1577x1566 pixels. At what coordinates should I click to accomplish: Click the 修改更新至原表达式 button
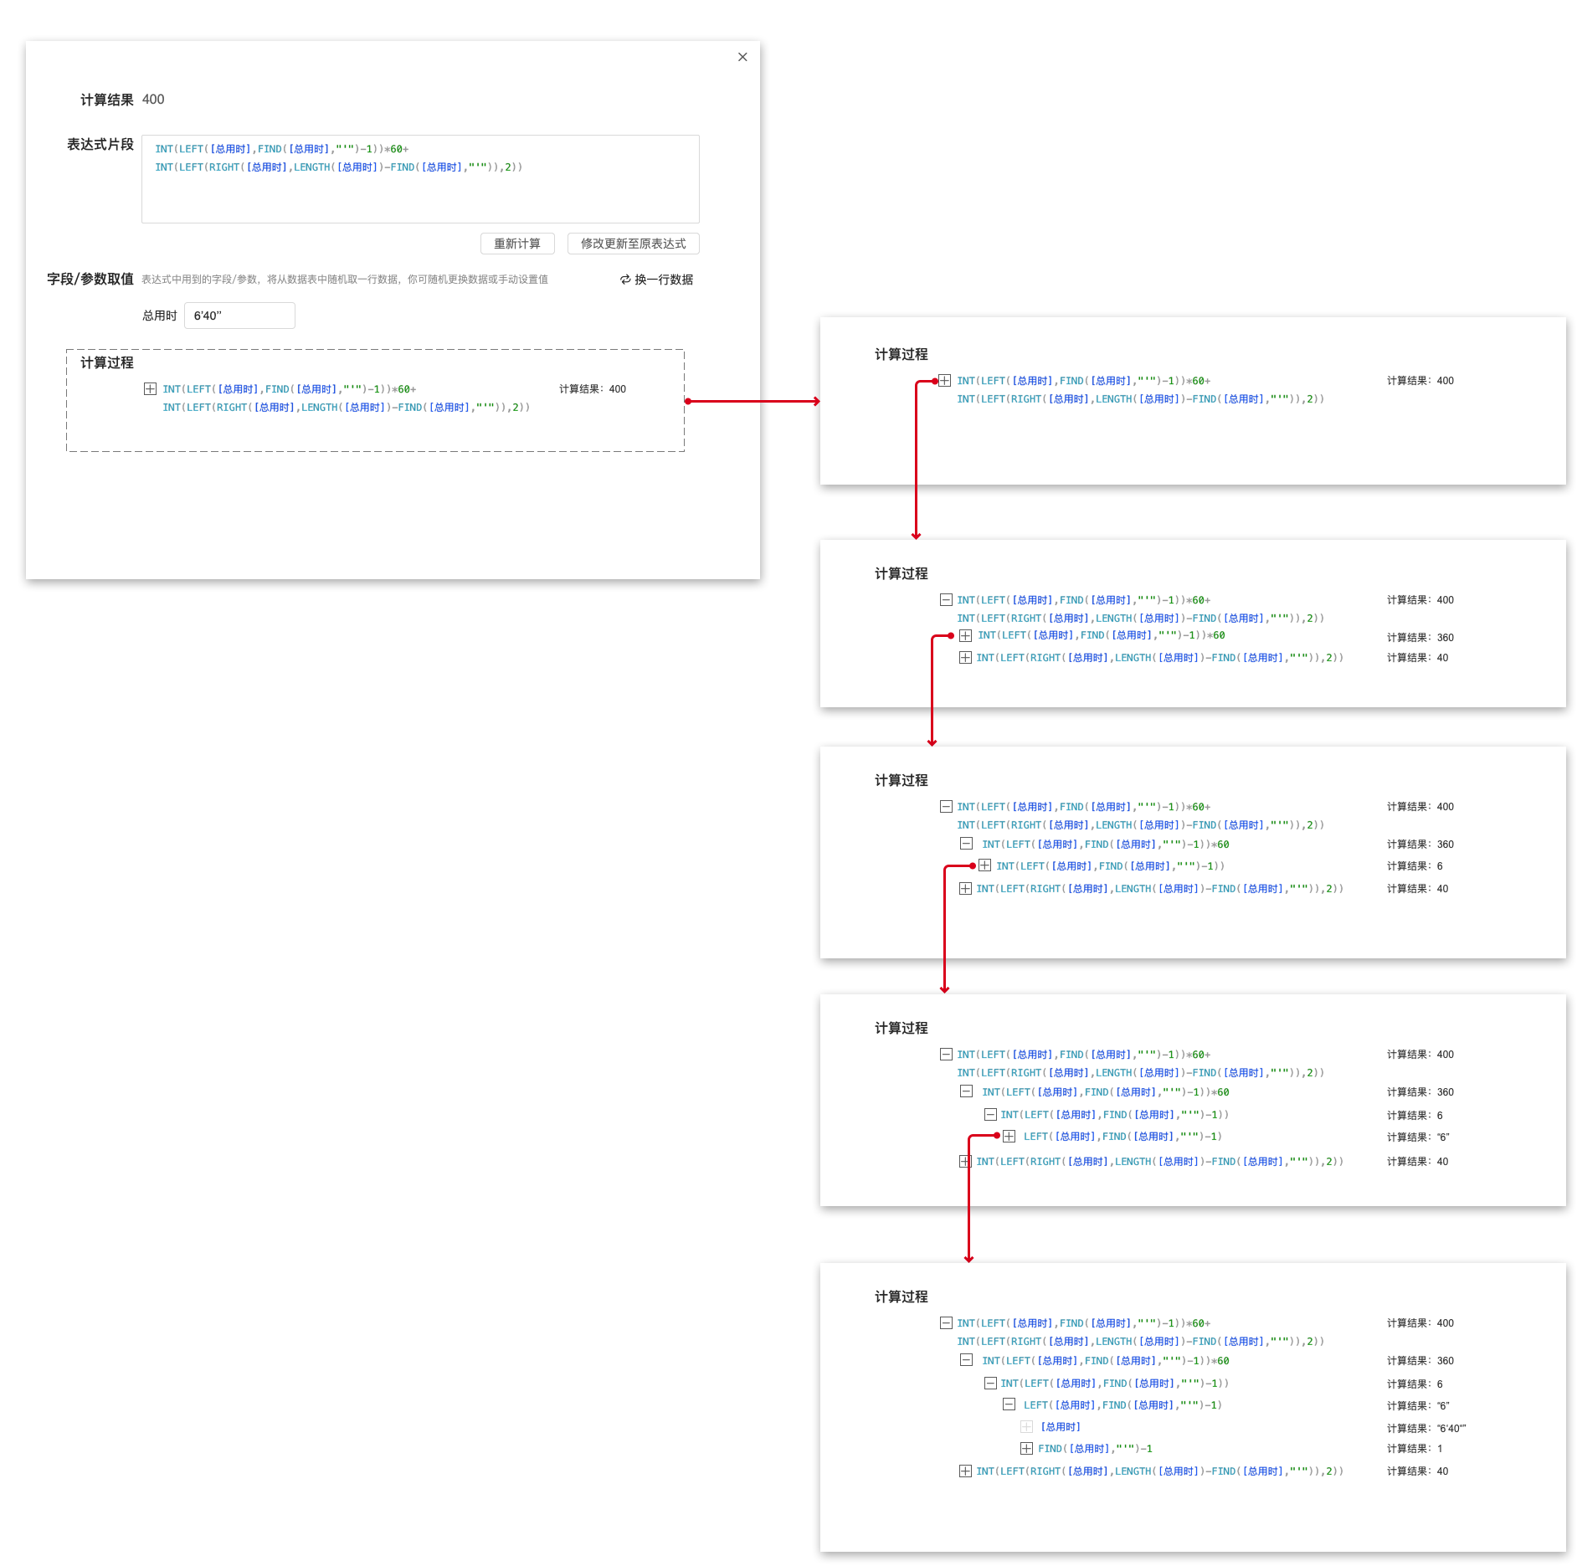click(x=633, y=244)
